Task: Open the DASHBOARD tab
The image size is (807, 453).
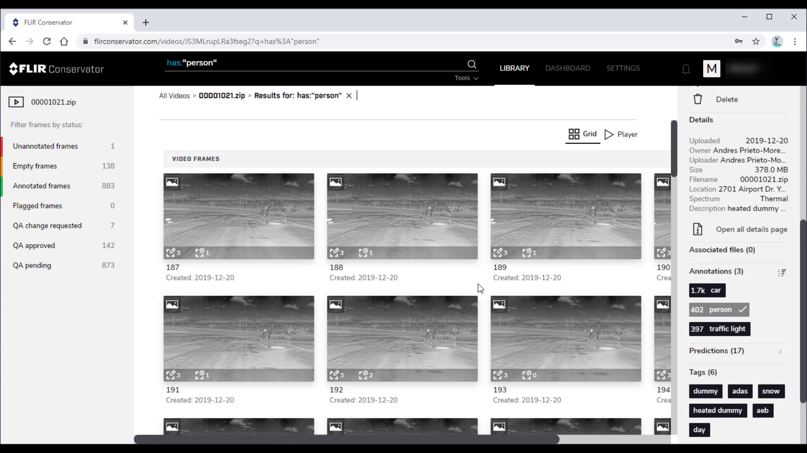Action: 567,68
